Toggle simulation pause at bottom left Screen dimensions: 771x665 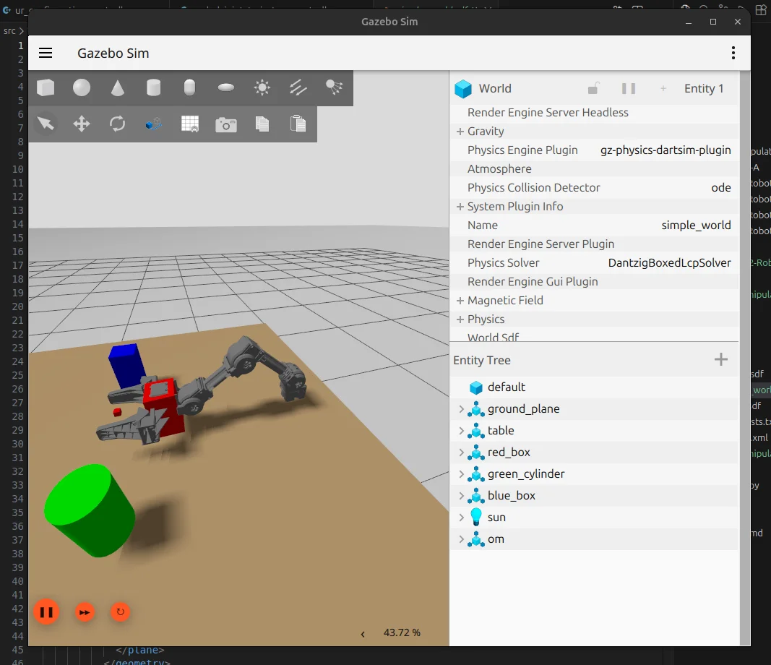point(46,612)
